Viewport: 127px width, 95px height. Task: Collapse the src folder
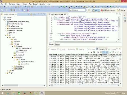pos(6,35)
